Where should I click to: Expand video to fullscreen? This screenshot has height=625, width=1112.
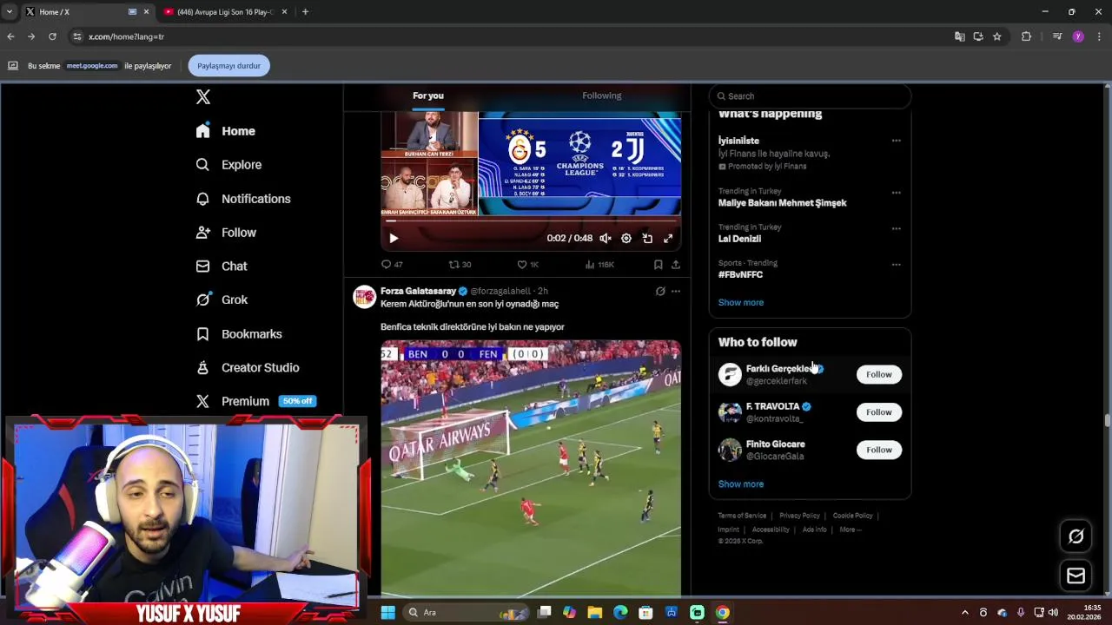tap(668, 238)
